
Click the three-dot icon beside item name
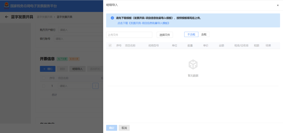[95, 86]
